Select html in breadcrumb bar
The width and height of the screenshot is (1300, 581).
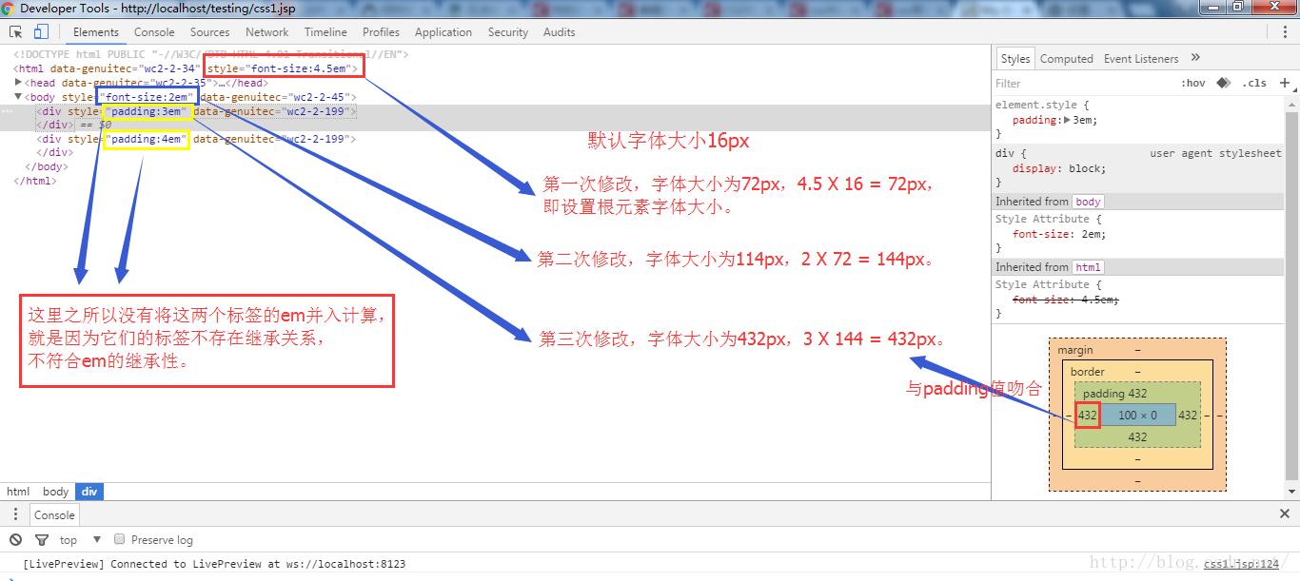18,492
